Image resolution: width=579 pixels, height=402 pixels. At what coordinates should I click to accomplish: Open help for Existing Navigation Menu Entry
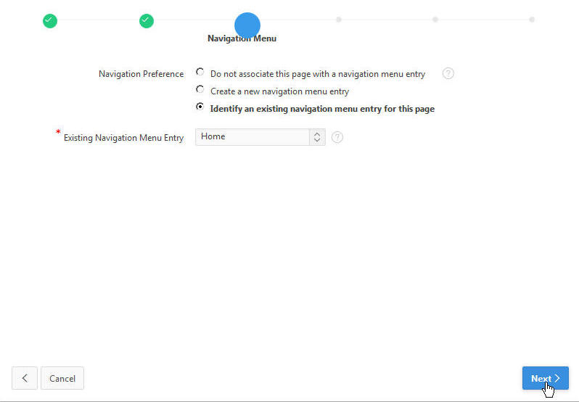click(337, 137)
